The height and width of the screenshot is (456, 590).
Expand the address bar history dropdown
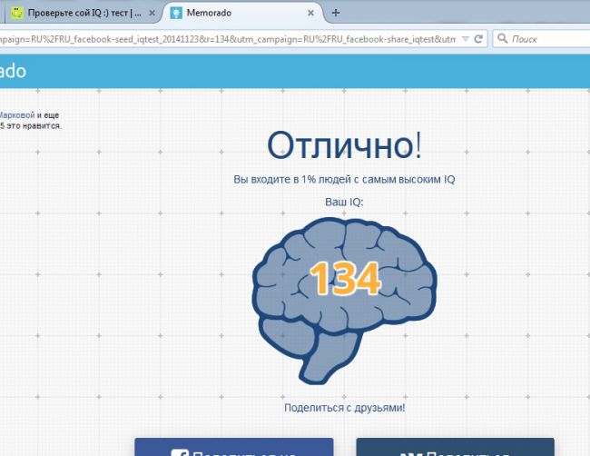click(467, 40)
